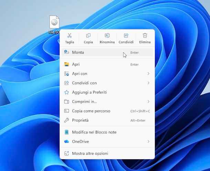
Task: Select Modifica nel Blocco note
Action: pos(107,132)
